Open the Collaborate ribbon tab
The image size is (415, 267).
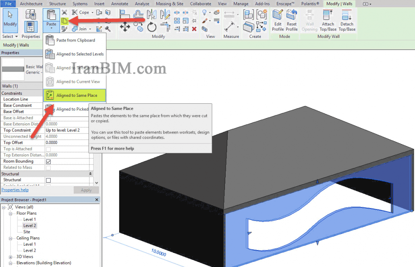click(x=201, y=4)
